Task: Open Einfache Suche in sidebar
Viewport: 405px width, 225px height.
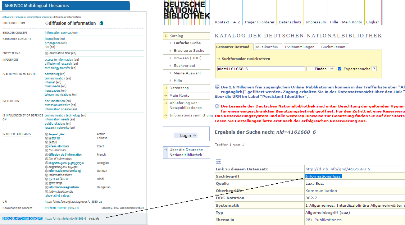Action: 187,43
